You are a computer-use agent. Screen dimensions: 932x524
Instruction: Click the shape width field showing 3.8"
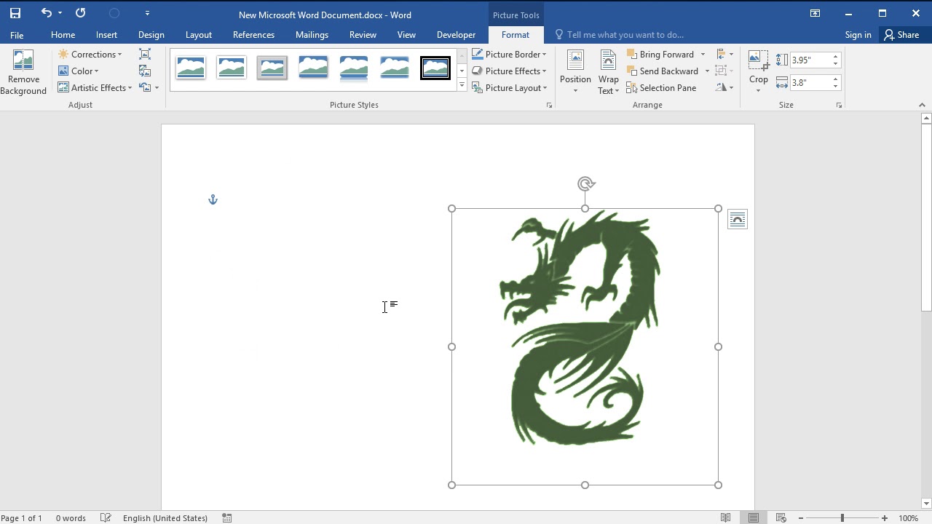(810, 82)
